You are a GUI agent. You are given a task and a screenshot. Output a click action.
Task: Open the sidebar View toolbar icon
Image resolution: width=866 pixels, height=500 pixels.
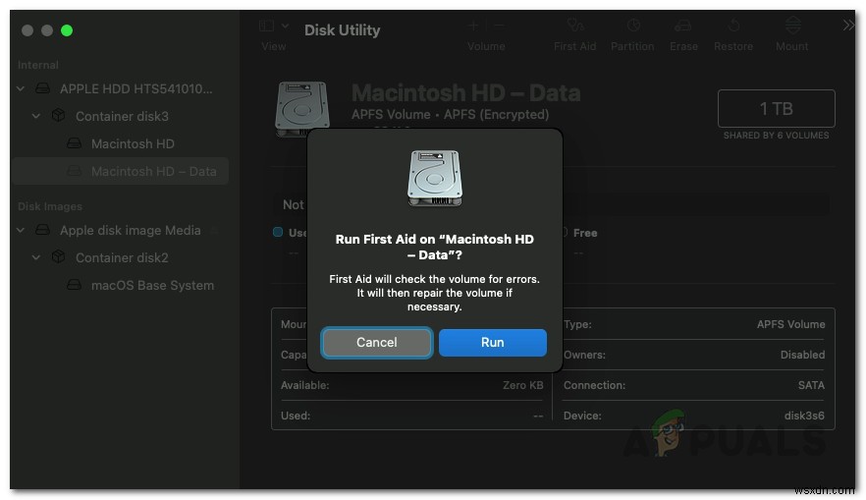267,26
